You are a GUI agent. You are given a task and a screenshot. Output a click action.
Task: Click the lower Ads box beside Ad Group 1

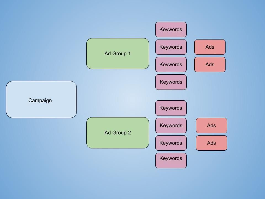click(210, 64)
